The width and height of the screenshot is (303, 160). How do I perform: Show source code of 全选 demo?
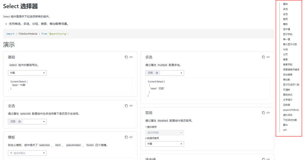[131, 106]
